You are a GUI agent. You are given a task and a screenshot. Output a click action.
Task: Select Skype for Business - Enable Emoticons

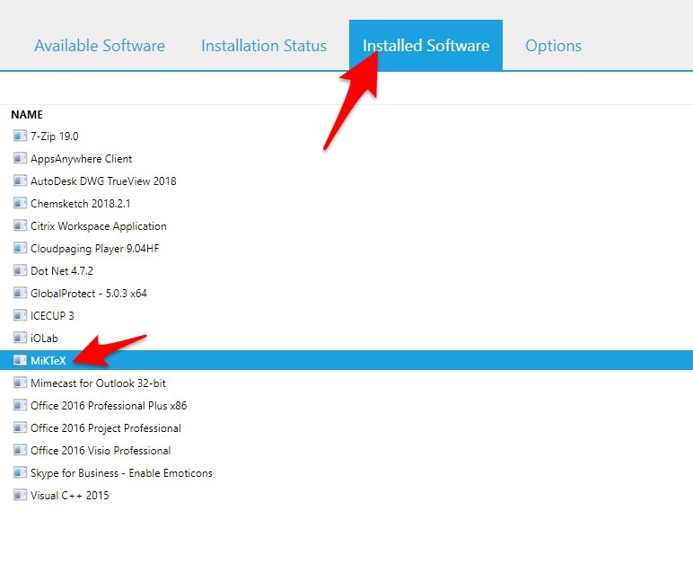(121, 473)
